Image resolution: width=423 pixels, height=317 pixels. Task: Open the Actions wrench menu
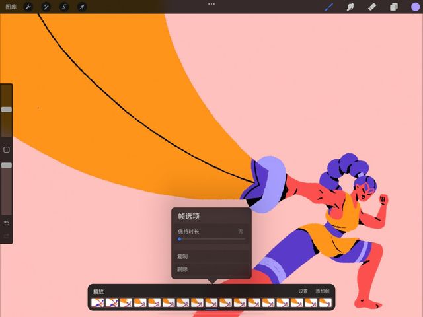tap(28, 7)
